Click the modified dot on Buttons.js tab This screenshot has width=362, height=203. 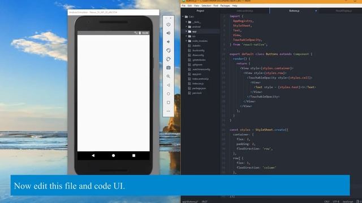[x=316, y=11]
